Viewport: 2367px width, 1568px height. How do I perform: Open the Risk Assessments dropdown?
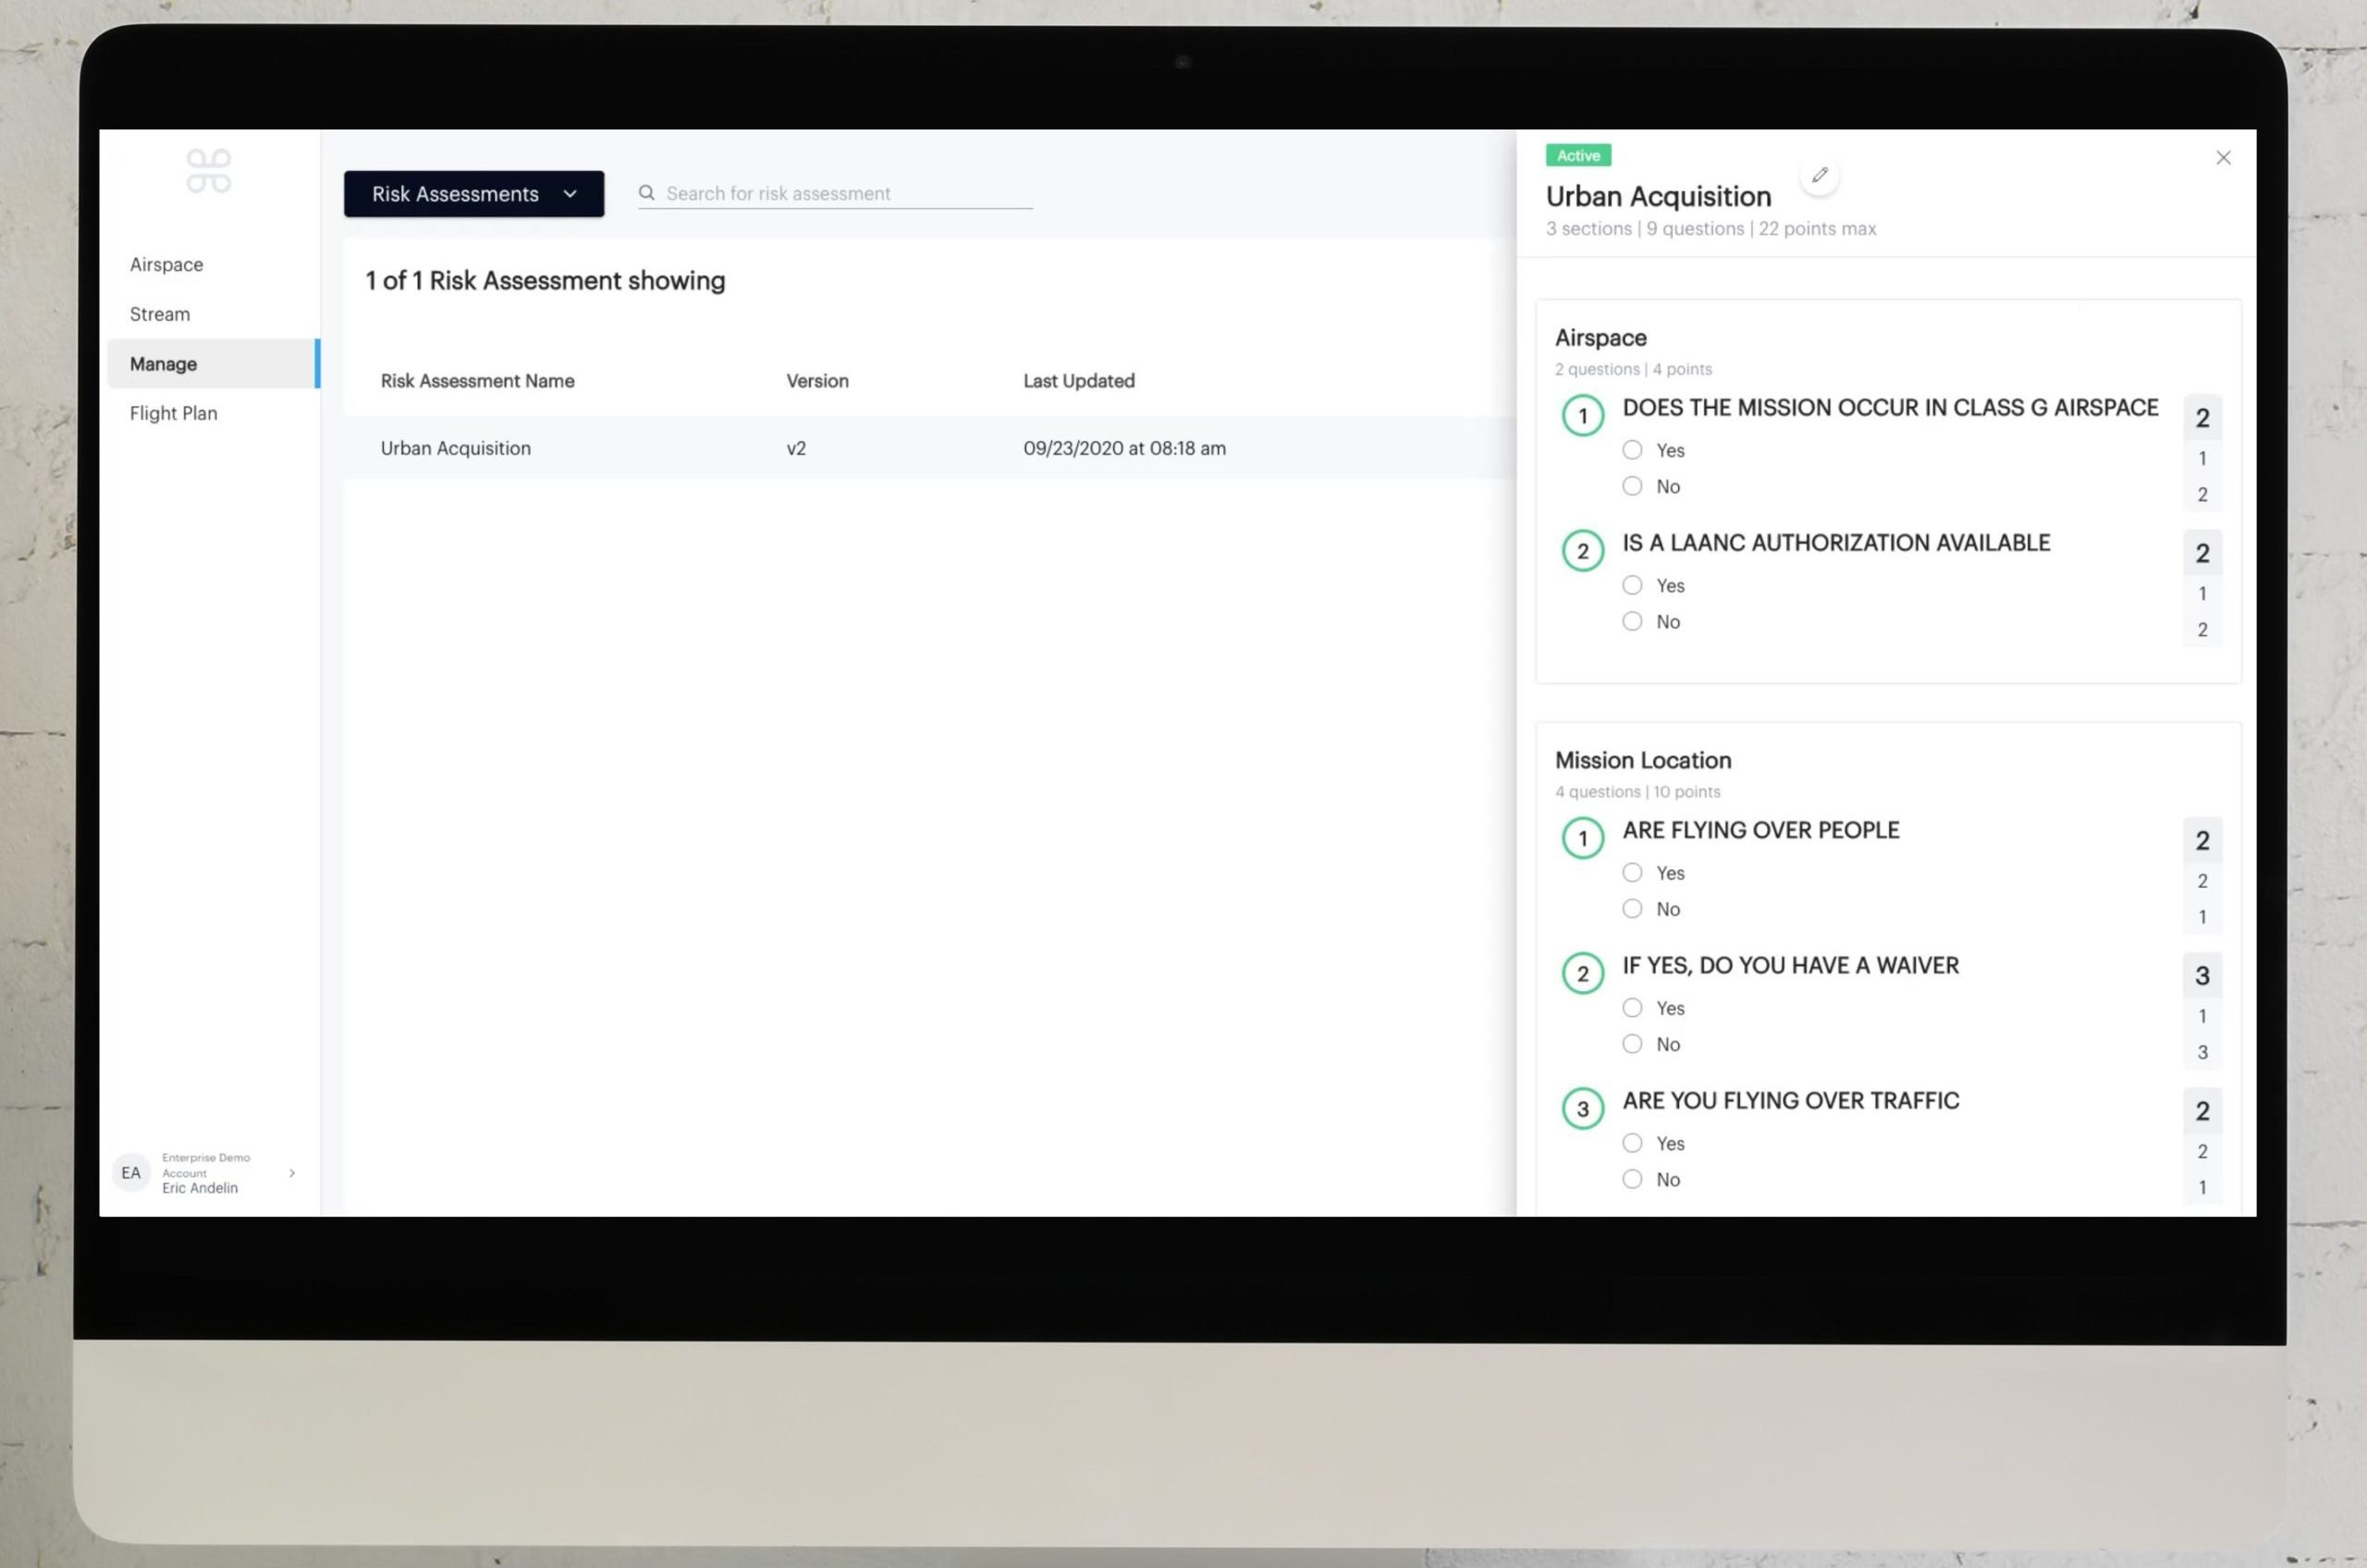click(473, 194)
